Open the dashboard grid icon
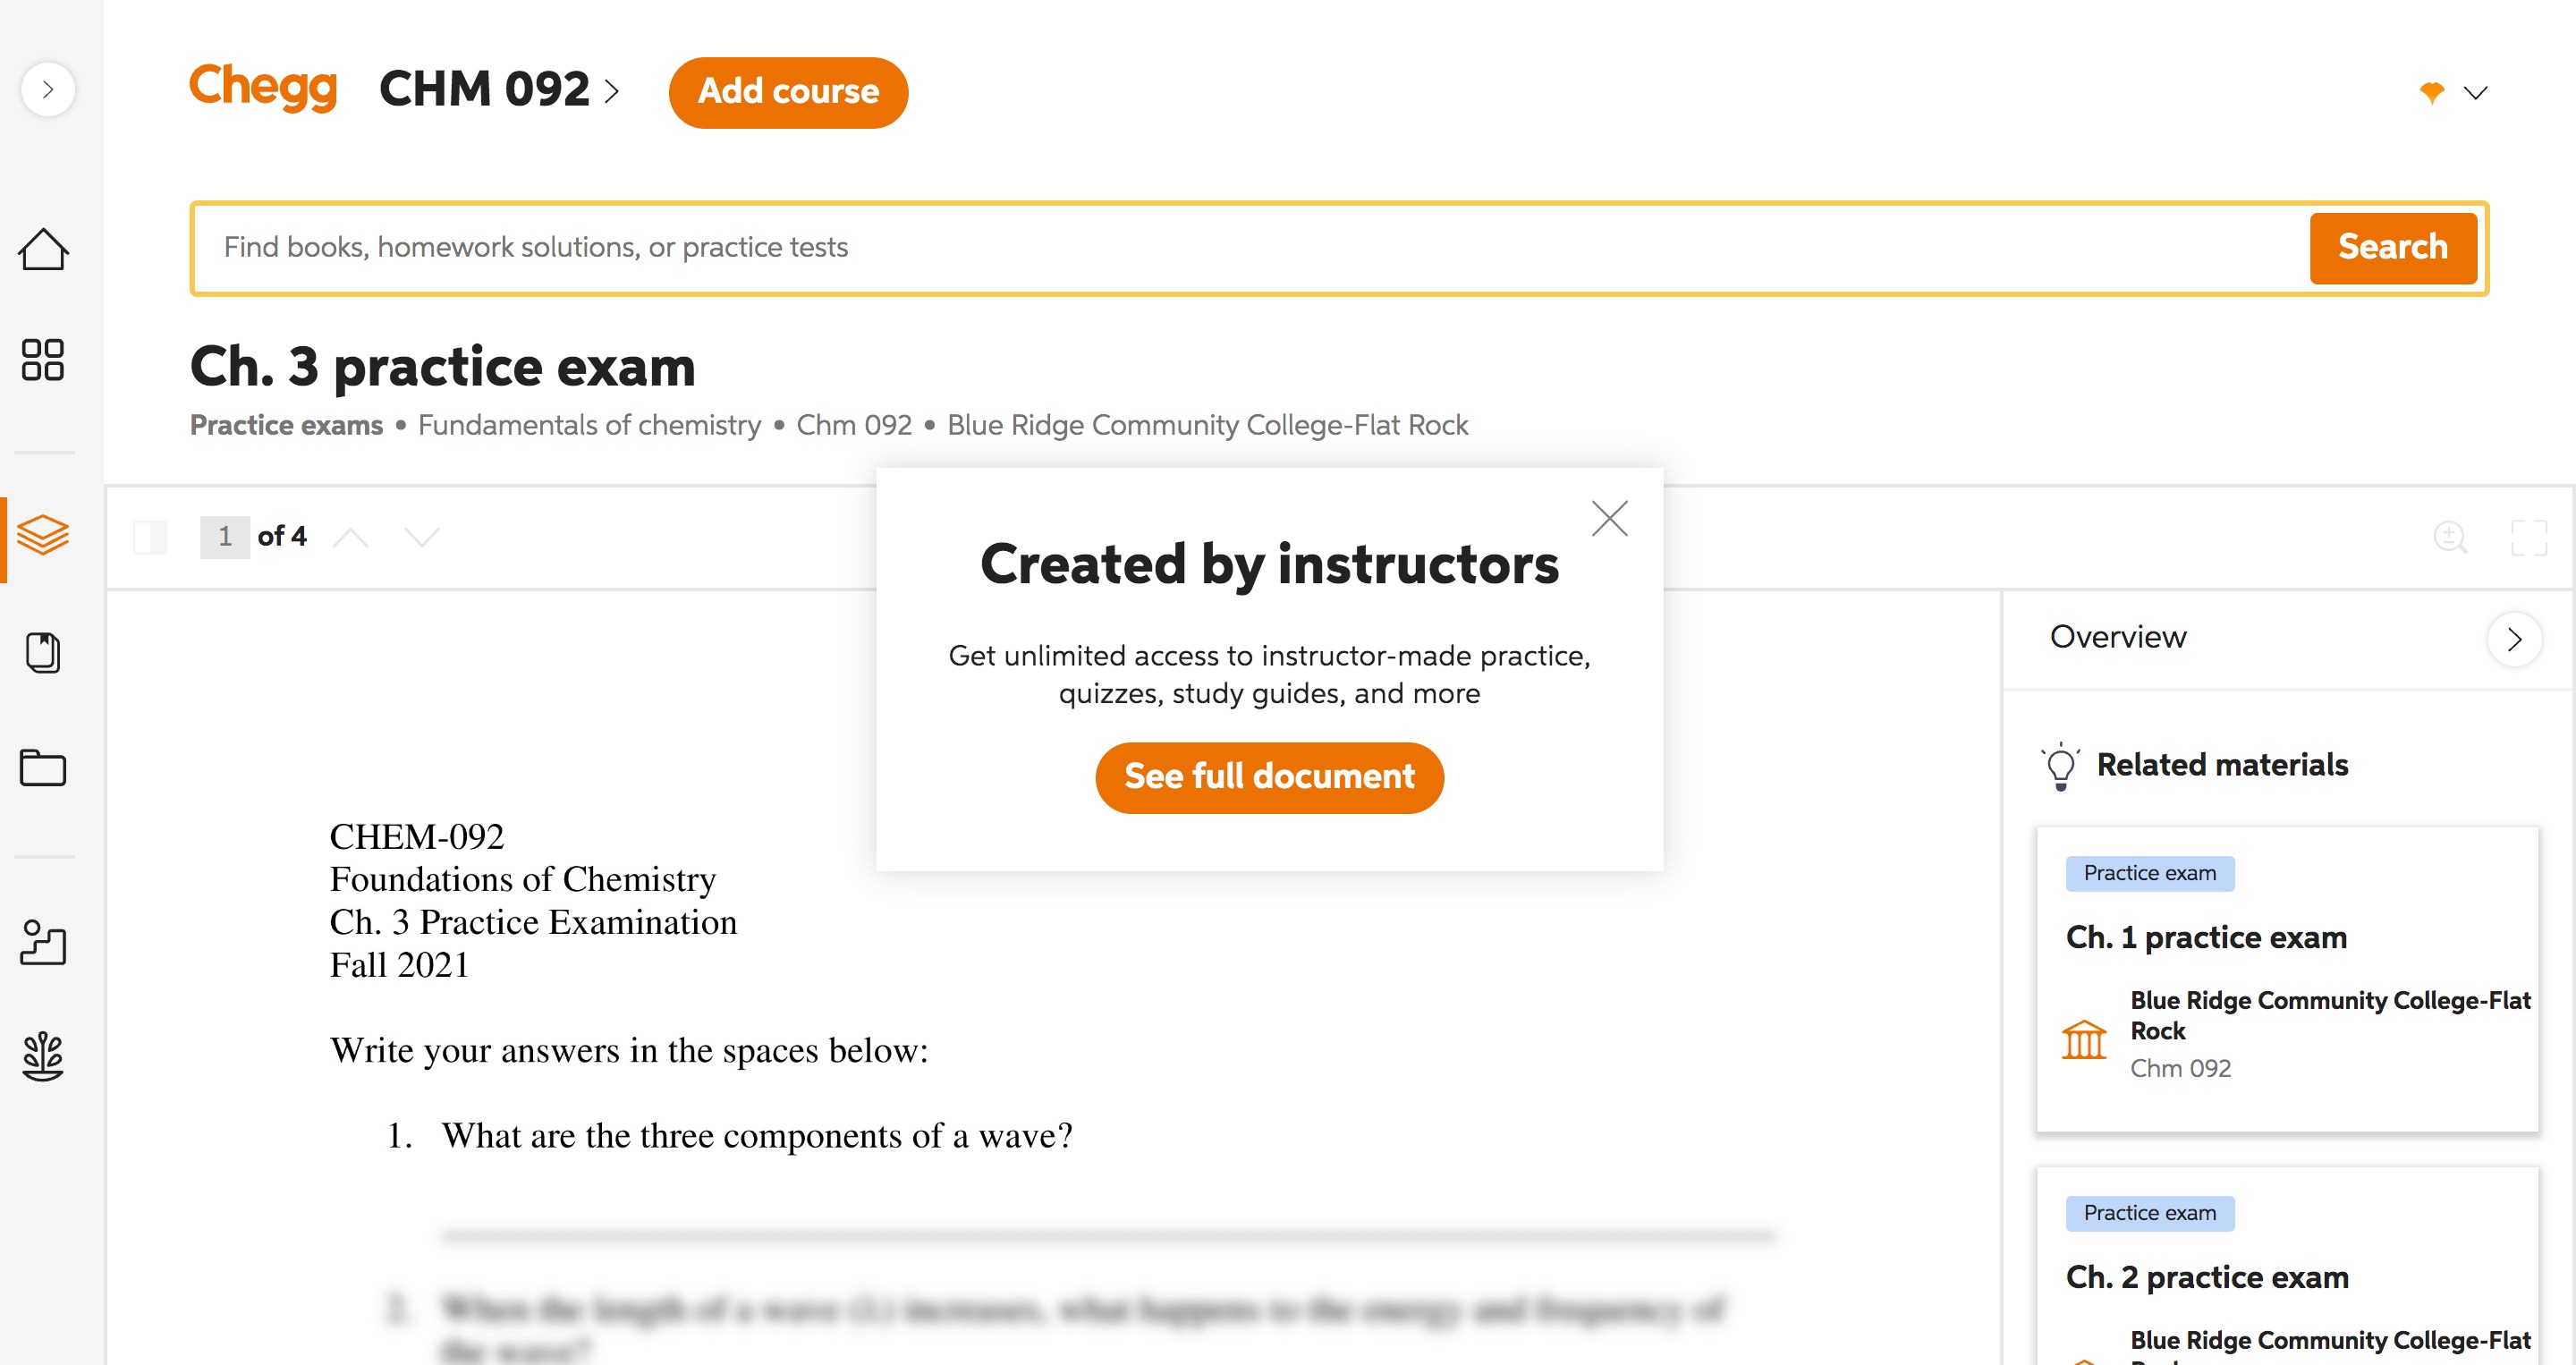The height and width of the screenshot is (1365, 2576). [43, 360]
